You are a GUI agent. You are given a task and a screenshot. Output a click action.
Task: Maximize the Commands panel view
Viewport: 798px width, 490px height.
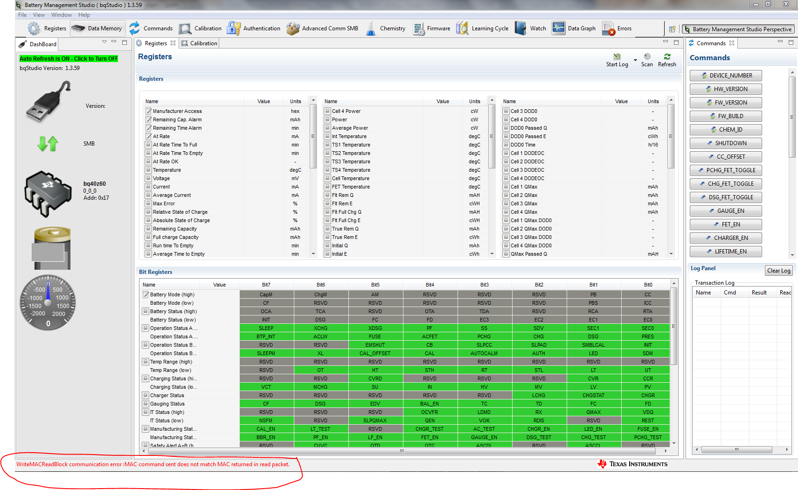(791, 42)
